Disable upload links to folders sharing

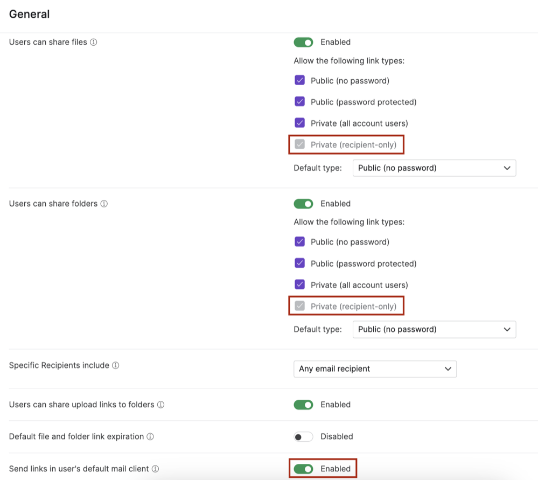coord(303,405)
